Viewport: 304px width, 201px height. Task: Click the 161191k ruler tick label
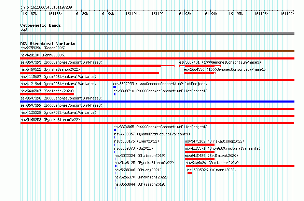point(133,14)
